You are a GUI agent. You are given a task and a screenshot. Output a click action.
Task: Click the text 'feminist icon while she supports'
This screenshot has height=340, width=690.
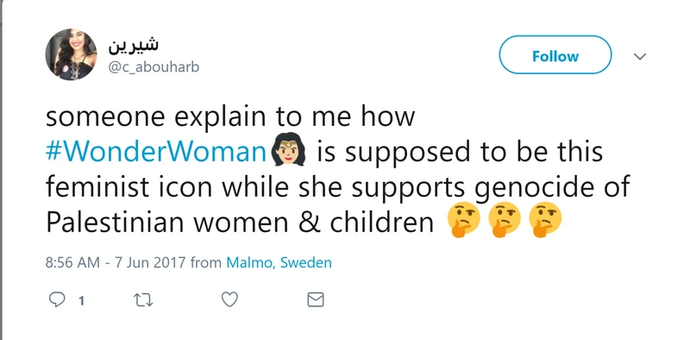click(254, 188)
